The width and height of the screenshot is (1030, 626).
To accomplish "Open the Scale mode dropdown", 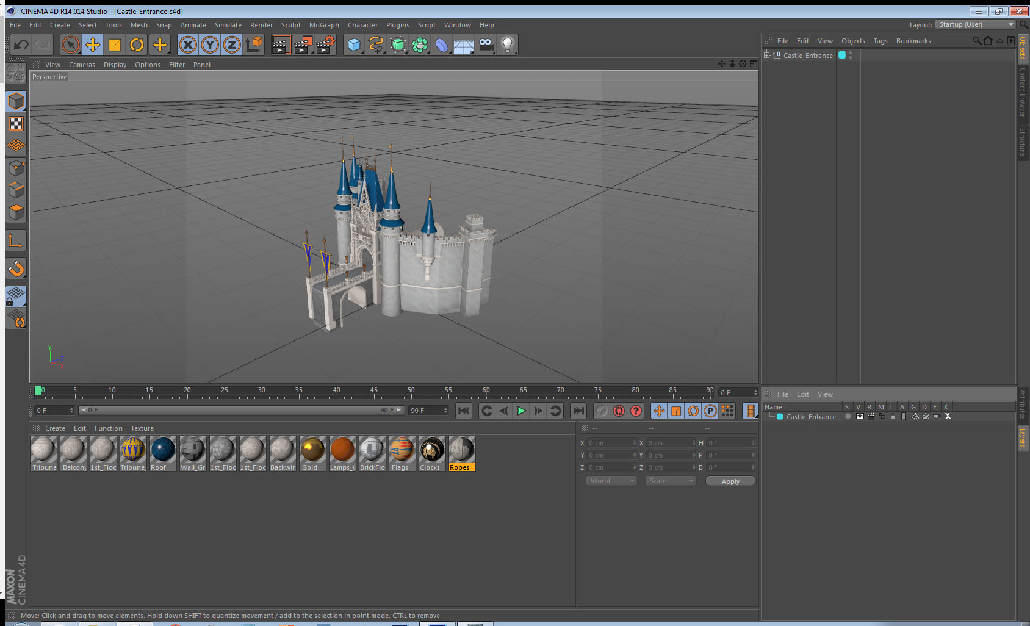I will coord(671,481).
